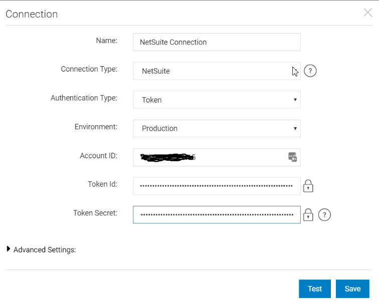379x303 pixels.
Task: Click the help icon beside Token Secret
Action: [324, 215]
